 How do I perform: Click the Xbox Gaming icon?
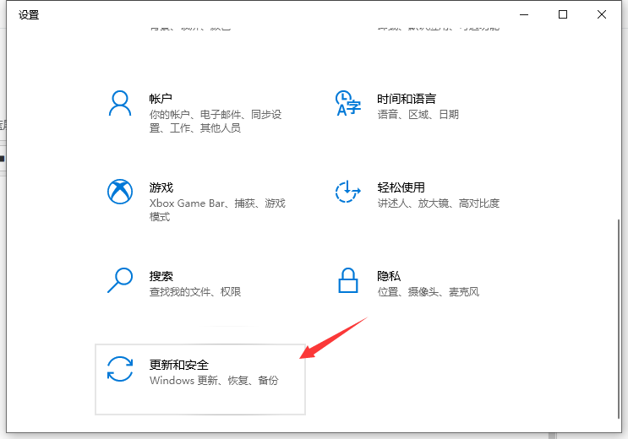[120, 192]
